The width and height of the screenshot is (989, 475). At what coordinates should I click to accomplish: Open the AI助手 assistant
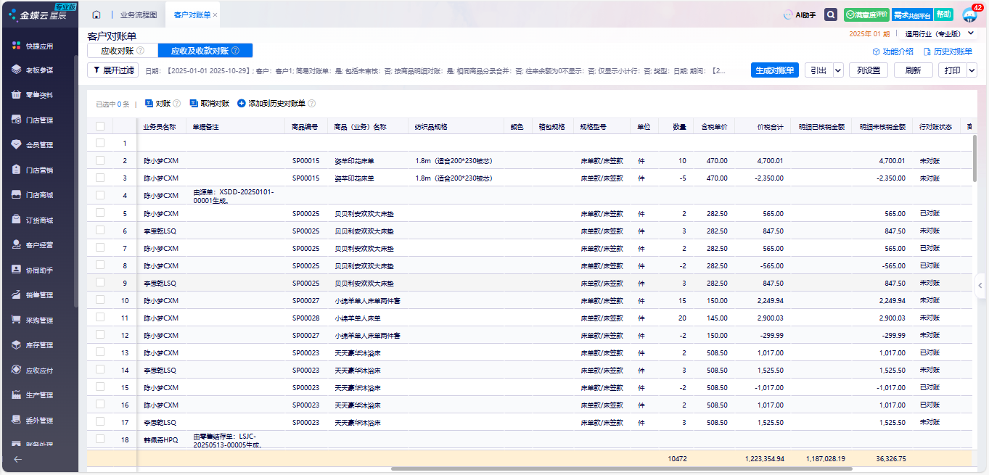pos(800,15)
